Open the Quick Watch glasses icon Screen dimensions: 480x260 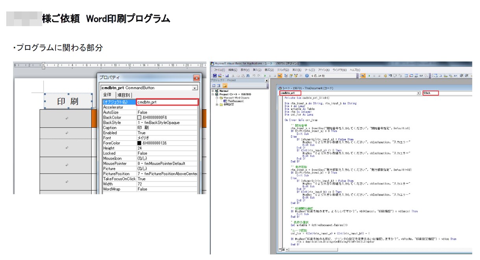point(421,75)
